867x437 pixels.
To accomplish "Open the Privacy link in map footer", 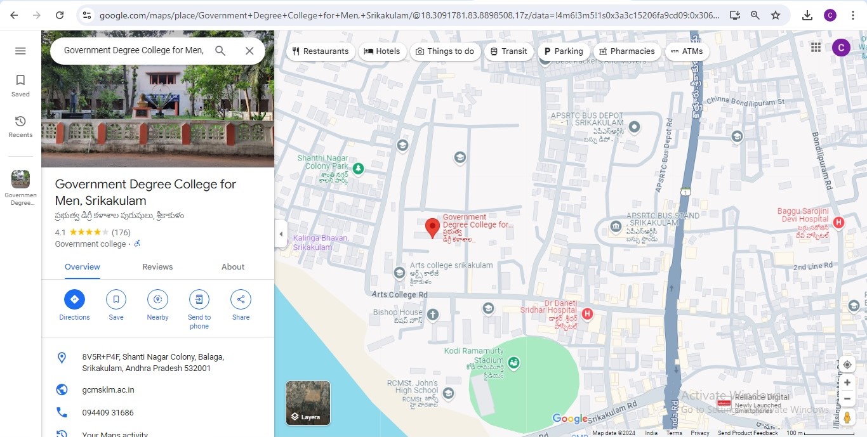I will [700, 433].
